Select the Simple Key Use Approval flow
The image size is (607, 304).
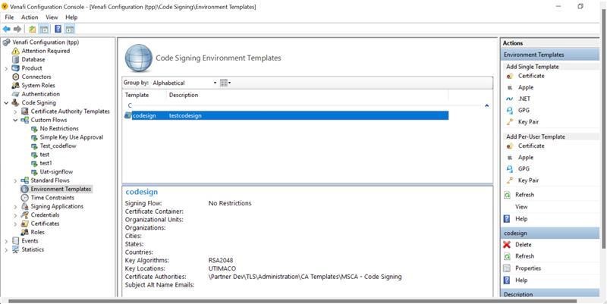tap(71, 137)
